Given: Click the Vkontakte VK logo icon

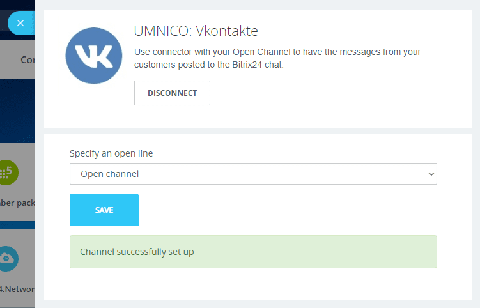Looking at the screenshot, I should [x=93, y=57].
